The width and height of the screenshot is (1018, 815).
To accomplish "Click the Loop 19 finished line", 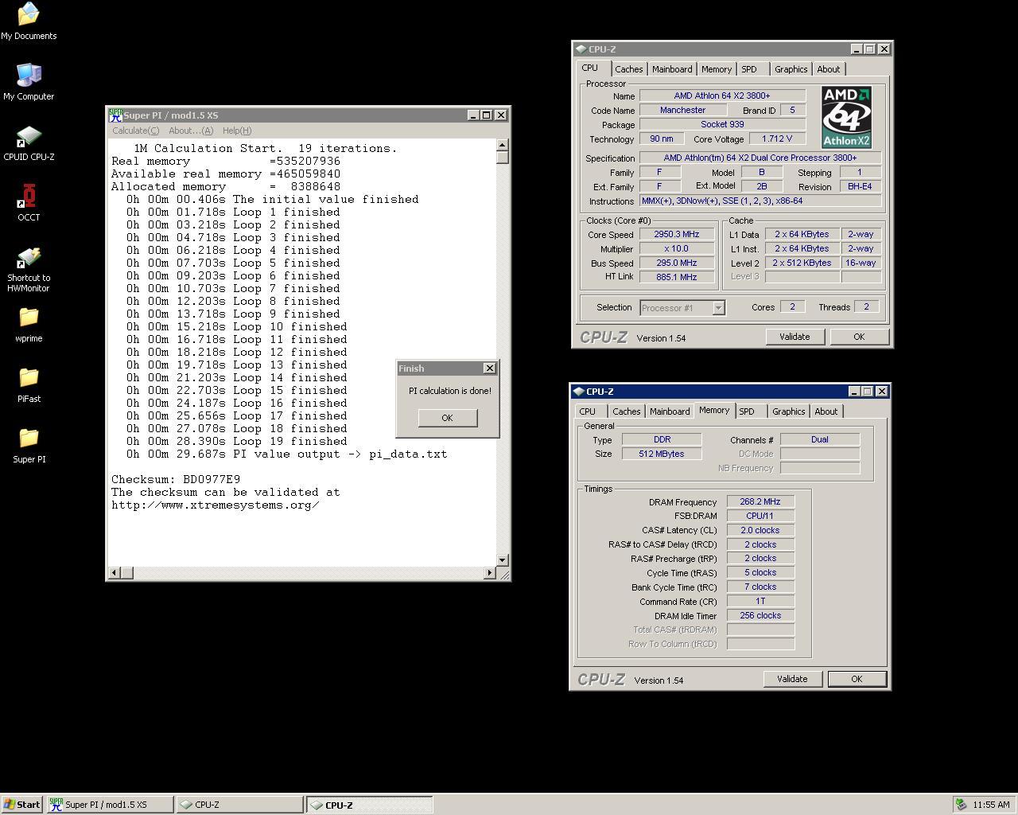I will point(236,441).
